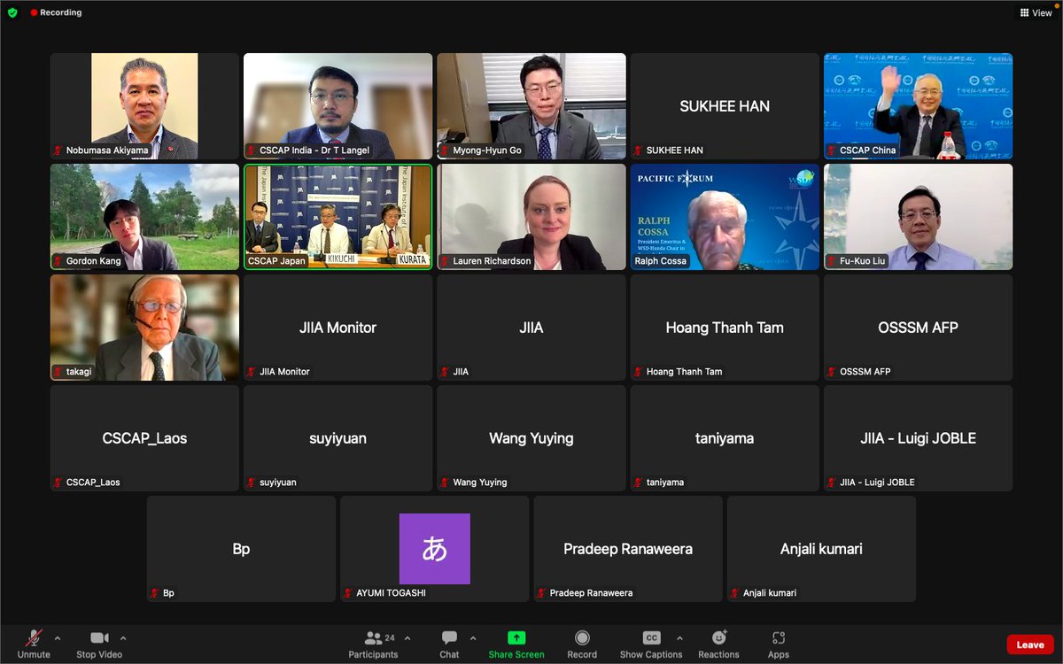Click the Pradeep Ranaweera participant tile

pos(628,549)
